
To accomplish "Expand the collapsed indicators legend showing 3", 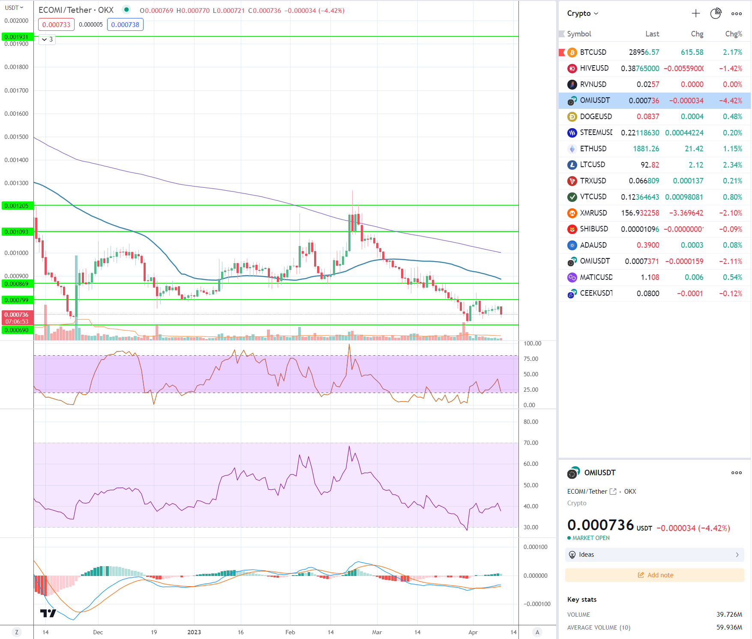I will pyautogui.click(x=47, y=39).
